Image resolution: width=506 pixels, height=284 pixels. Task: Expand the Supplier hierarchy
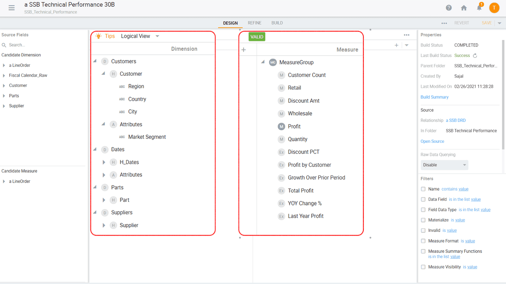(x=104, y=225)
